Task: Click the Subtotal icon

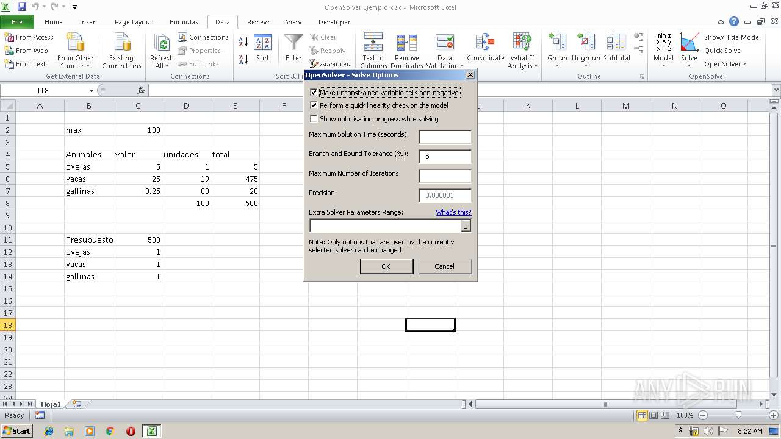Action: click(616, 42)
